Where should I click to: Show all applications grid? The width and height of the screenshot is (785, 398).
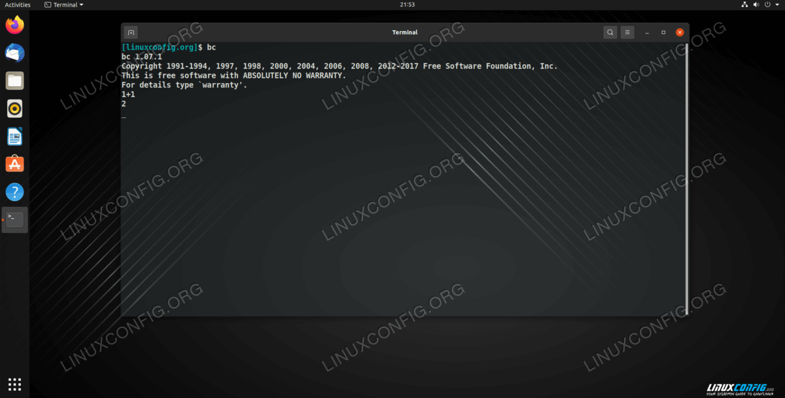click(14, 384)
